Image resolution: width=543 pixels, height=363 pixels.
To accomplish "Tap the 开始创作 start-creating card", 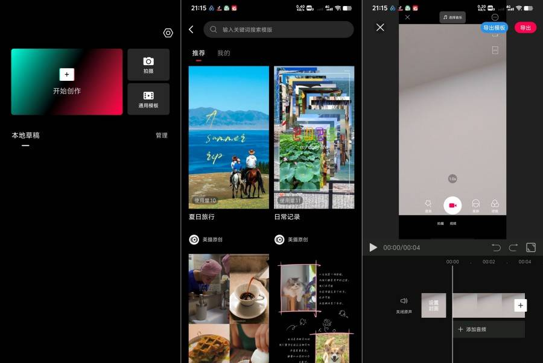I will pyautogui.click(x=67, y=81).
